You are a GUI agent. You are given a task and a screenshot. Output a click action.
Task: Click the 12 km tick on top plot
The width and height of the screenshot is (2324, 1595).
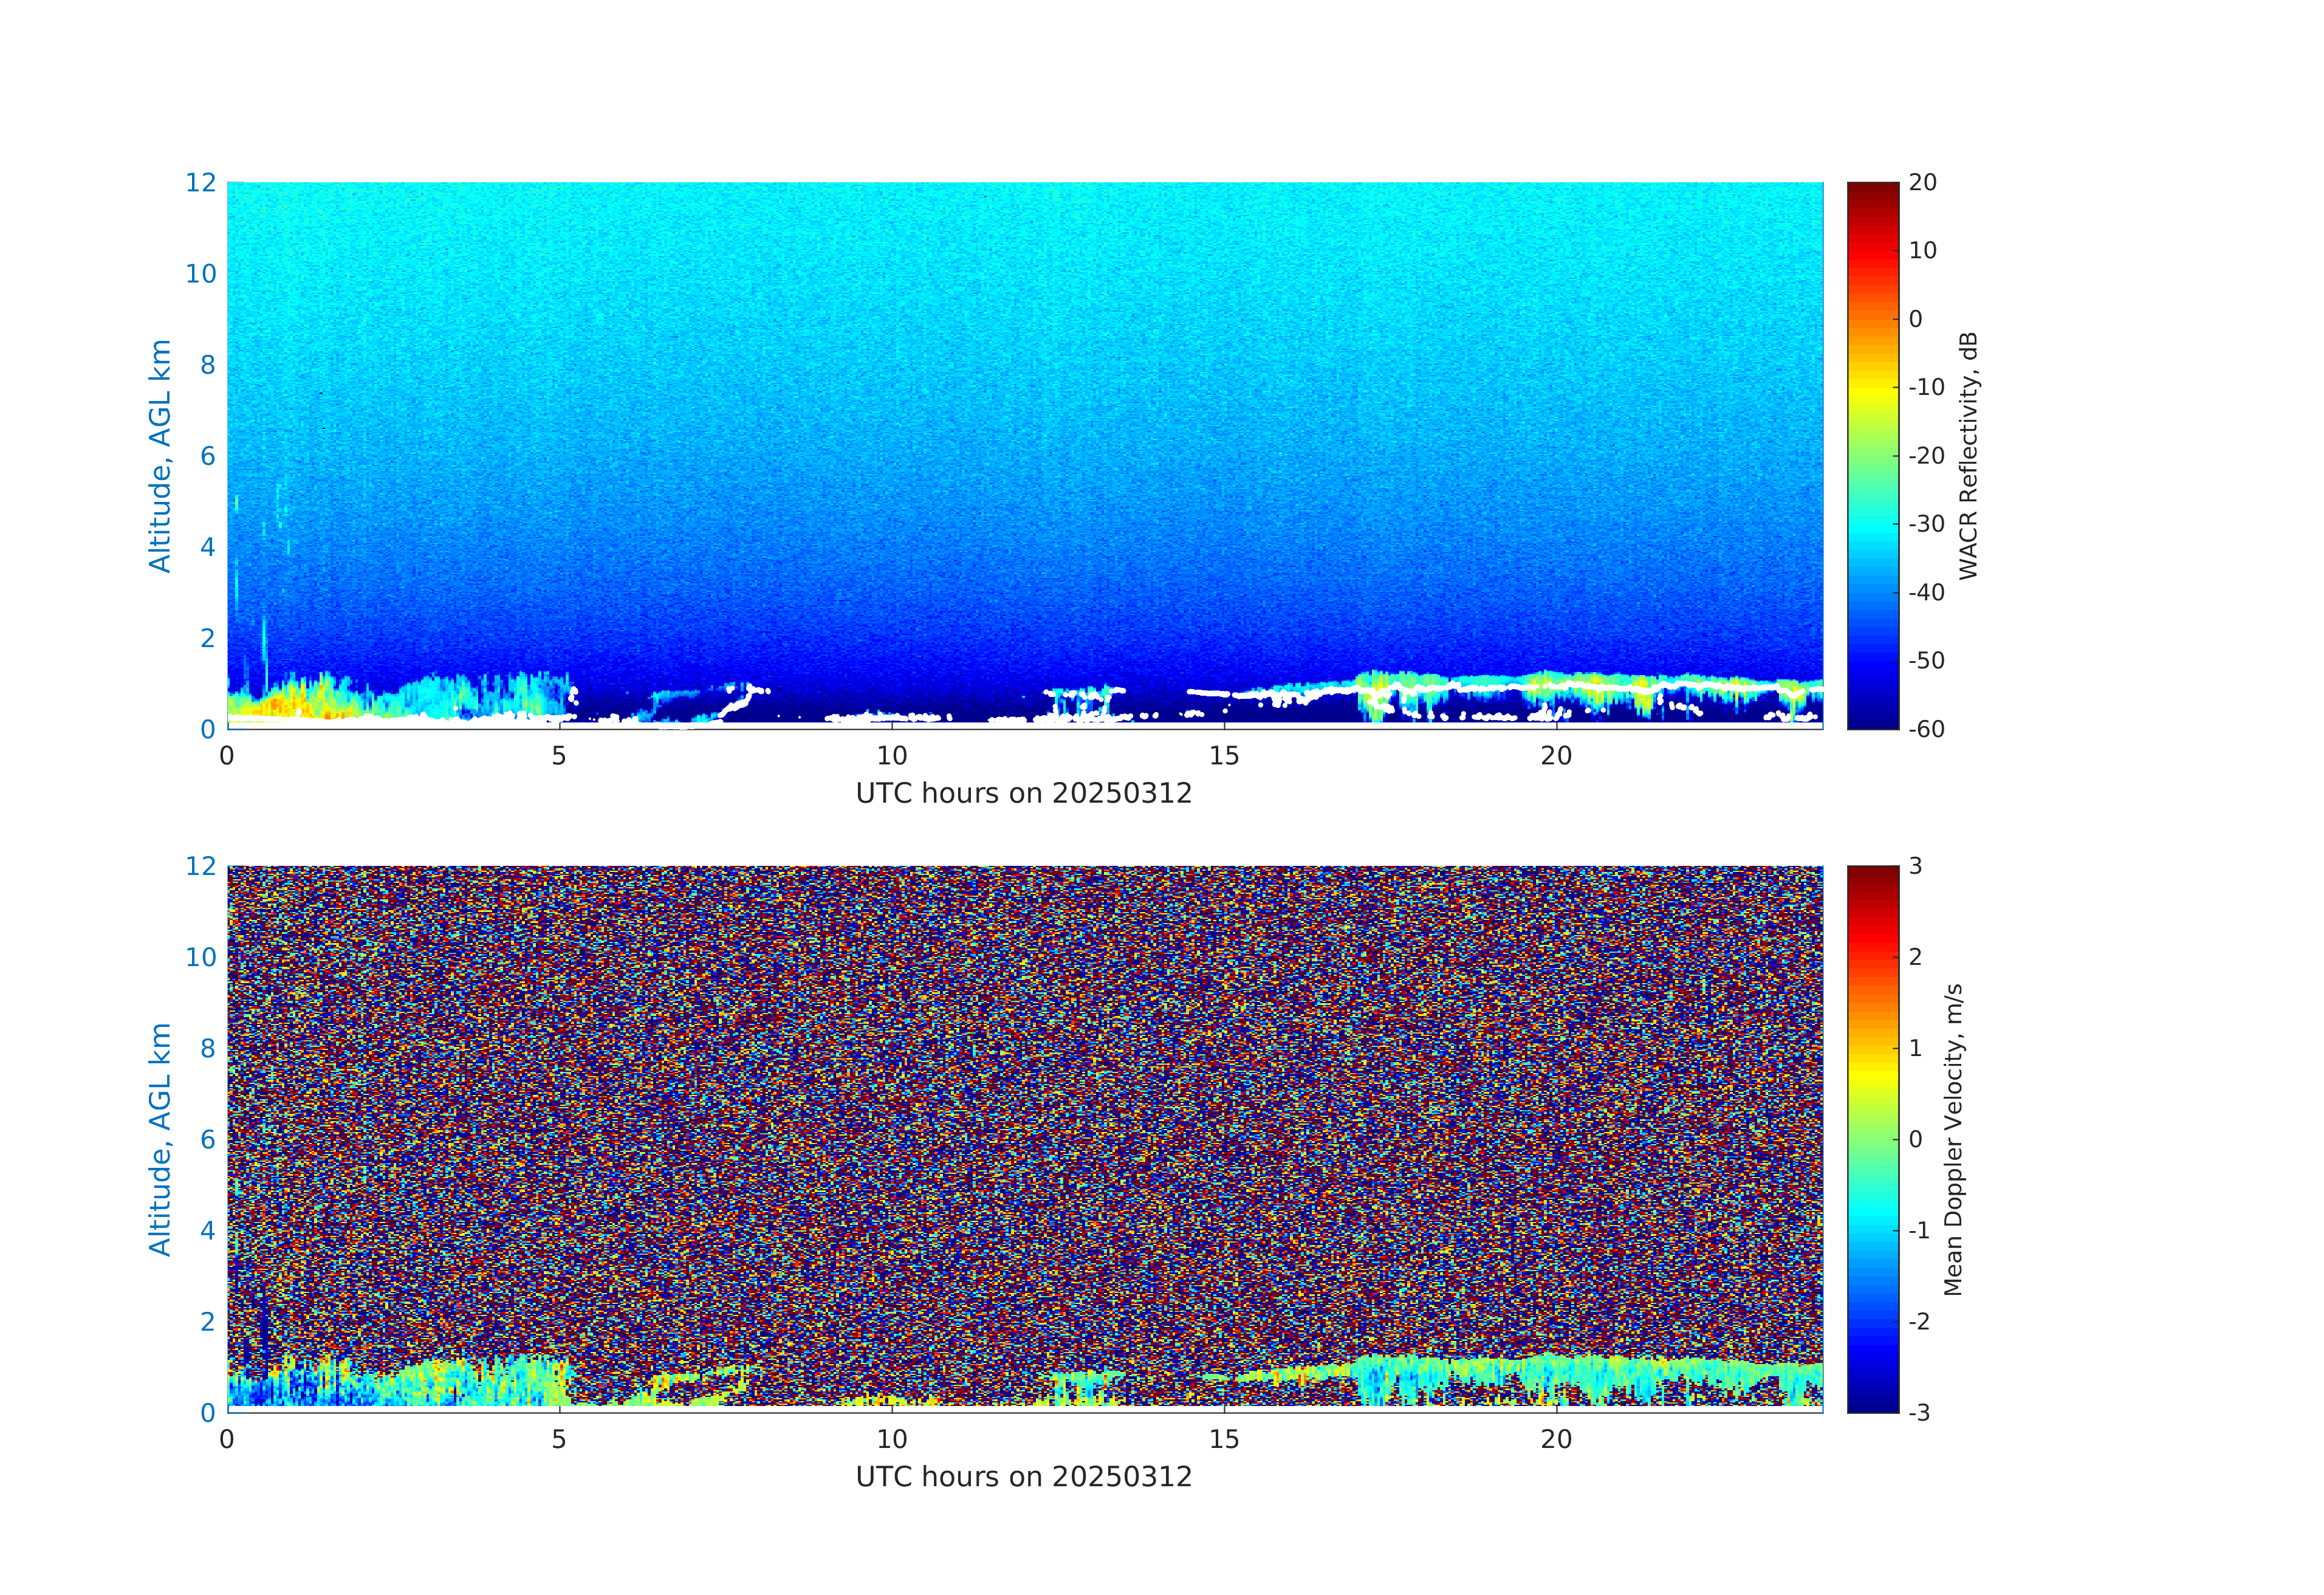pyautogui.click(x=200, y=183)
